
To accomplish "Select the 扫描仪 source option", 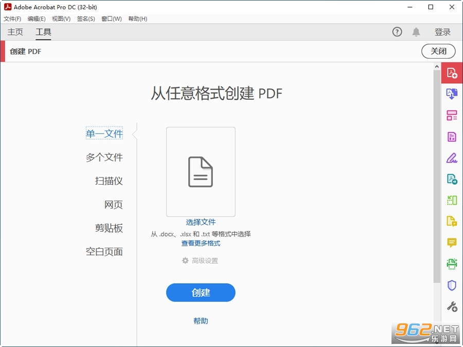I will (109, 180).
